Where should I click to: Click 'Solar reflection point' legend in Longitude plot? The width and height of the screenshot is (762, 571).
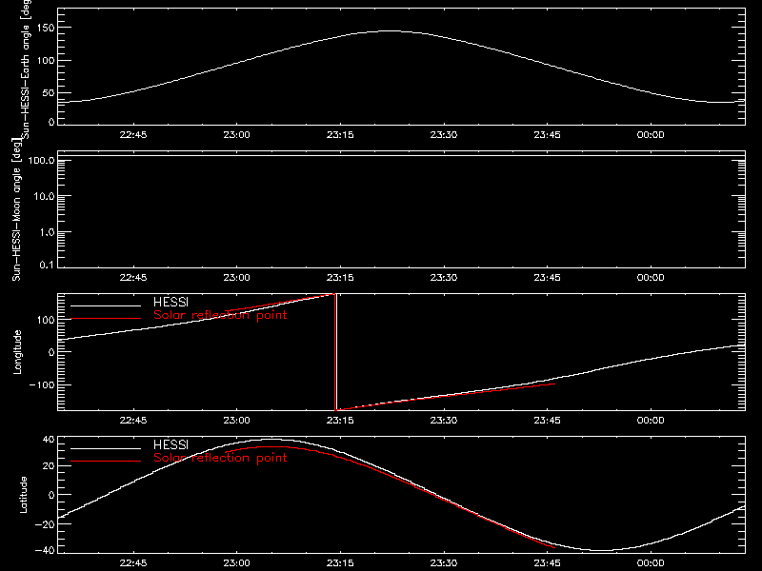(x=220, y=315)
